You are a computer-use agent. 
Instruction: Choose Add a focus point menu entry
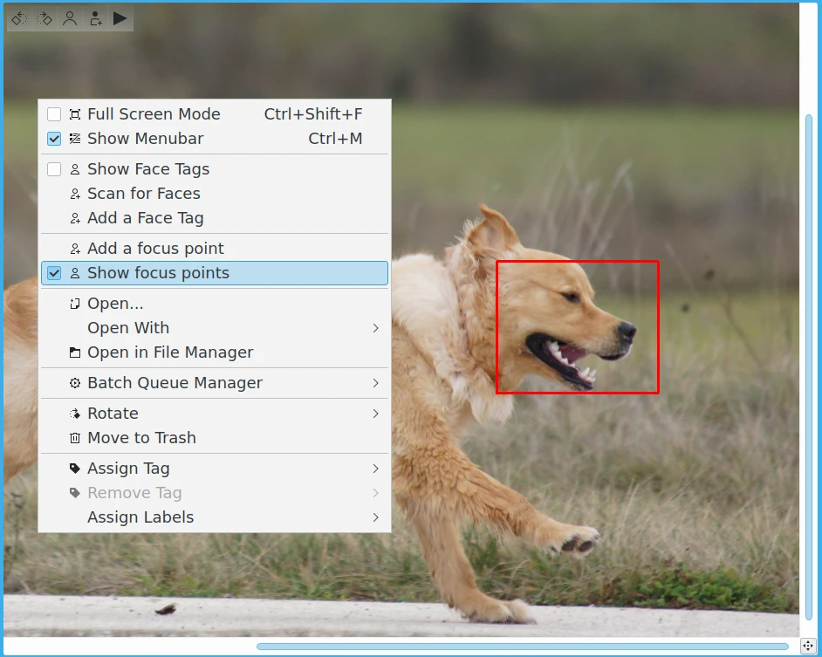click(x=155, y=249)
